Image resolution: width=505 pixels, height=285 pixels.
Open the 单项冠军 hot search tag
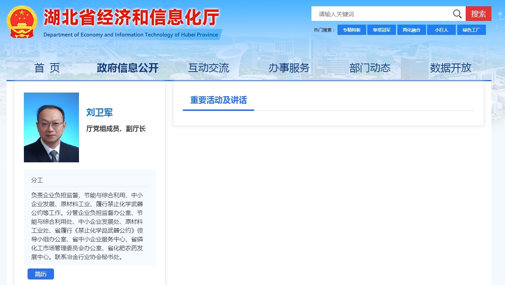coord(381,30)
